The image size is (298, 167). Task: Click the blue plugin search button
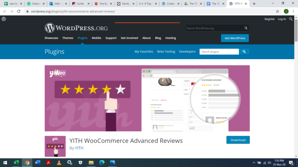[x=244, y=51]
